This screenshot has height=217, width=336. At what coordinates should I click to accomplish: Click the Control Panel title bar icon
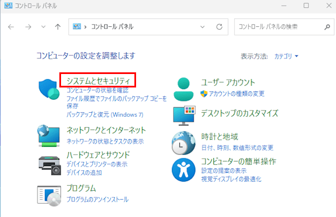(x=8, y=6)
